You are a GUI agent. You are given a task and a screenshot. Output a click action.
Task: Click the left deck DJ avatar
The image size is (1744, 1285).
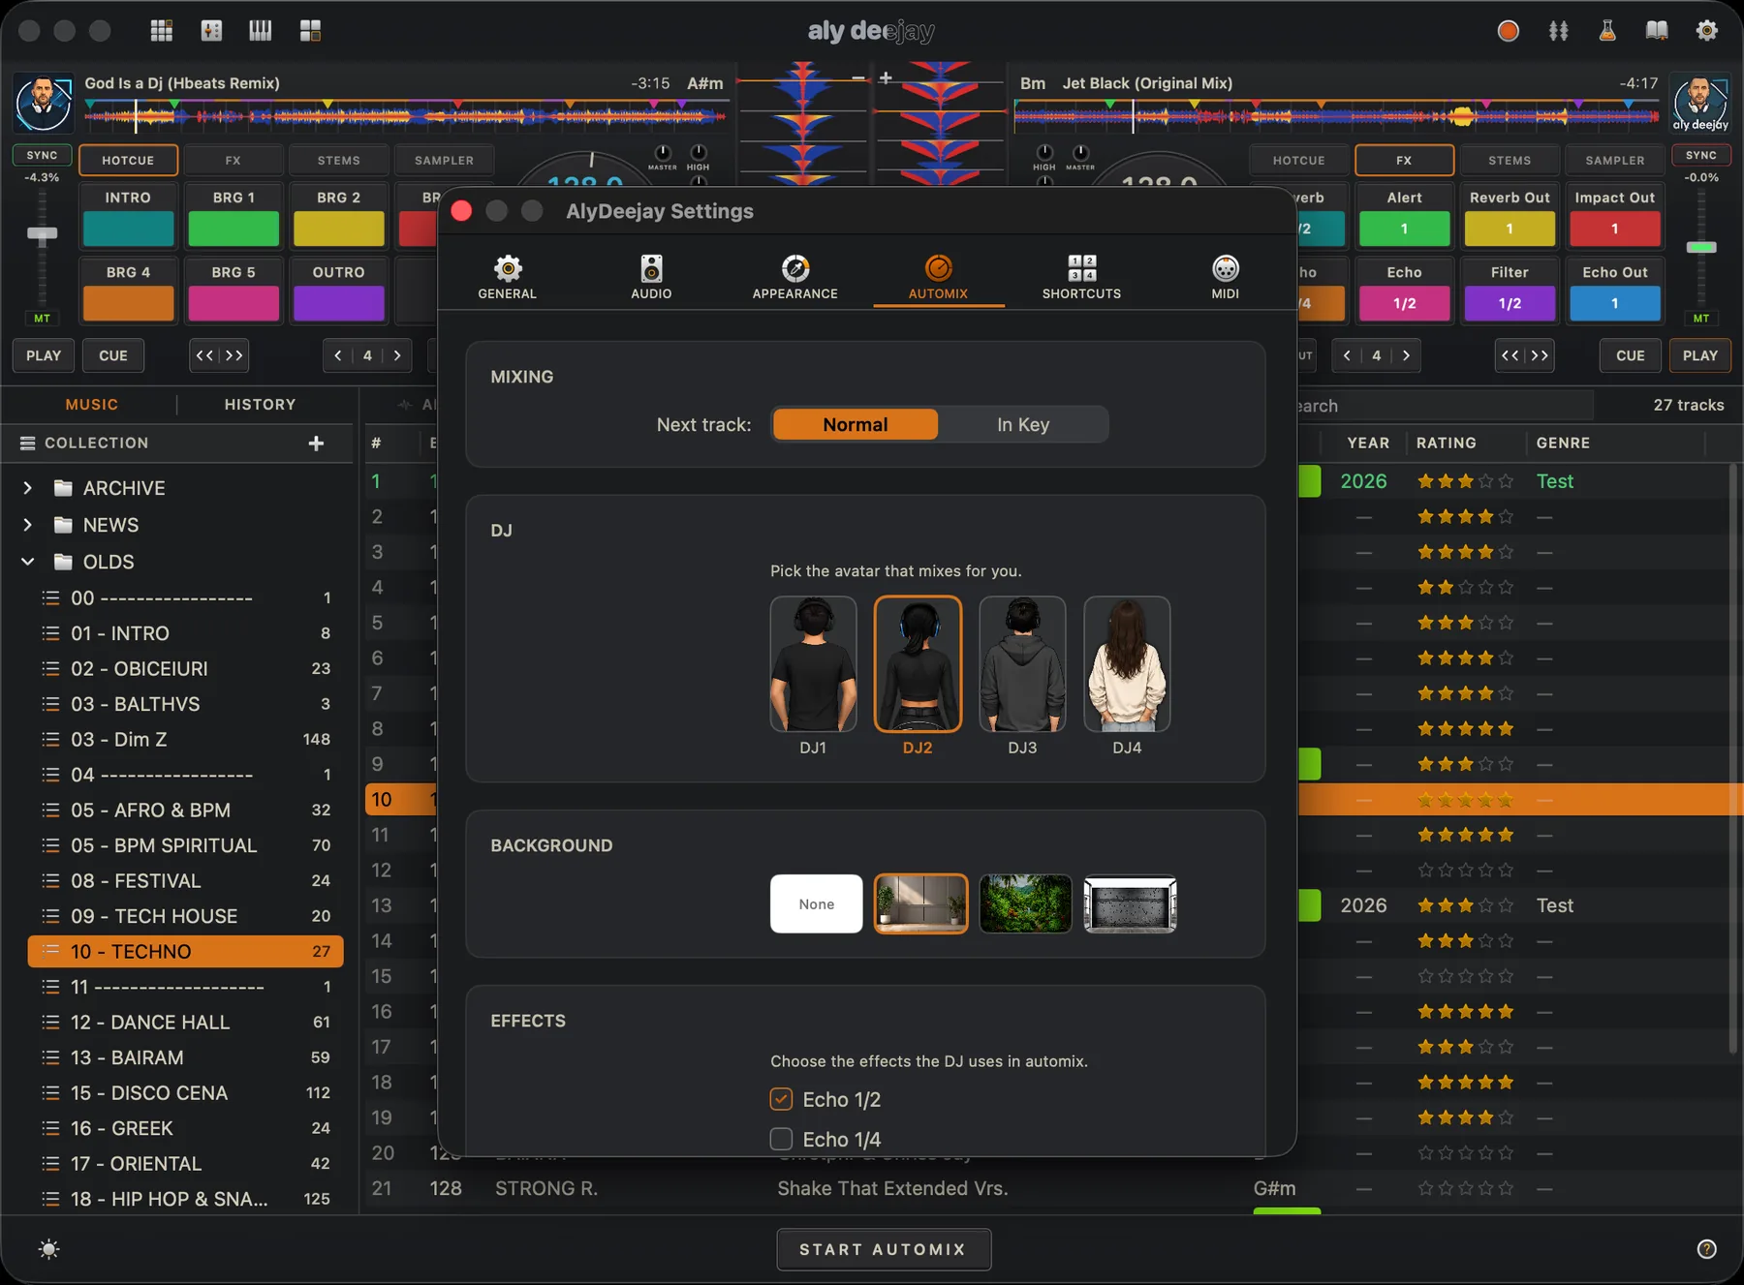[43, 103]
